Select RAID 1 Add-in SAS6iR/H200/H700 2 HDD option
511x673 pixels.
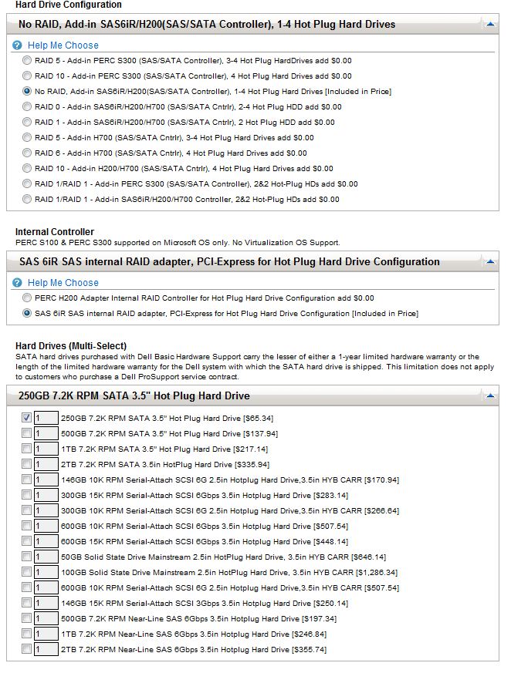click(x=27, y=123)
